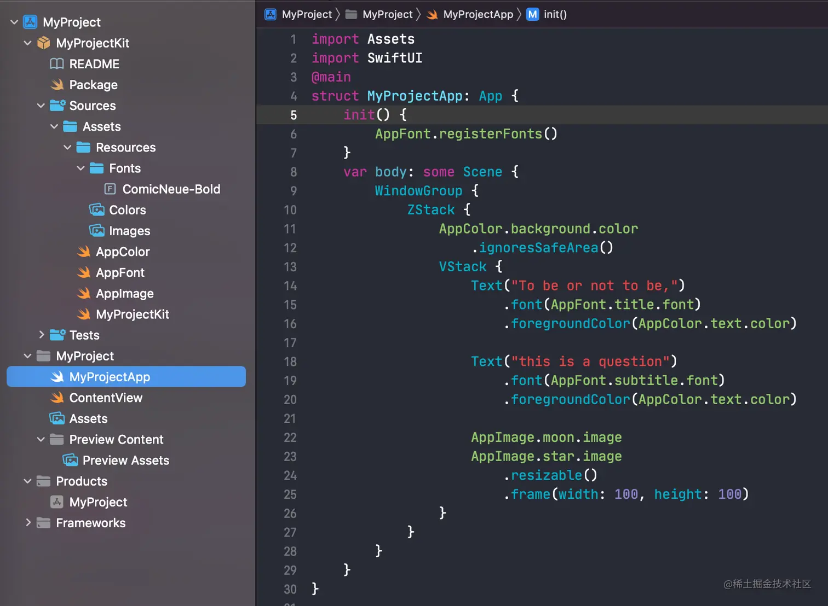
Task: Click the Products folder icon
Action: click(44, 481)
